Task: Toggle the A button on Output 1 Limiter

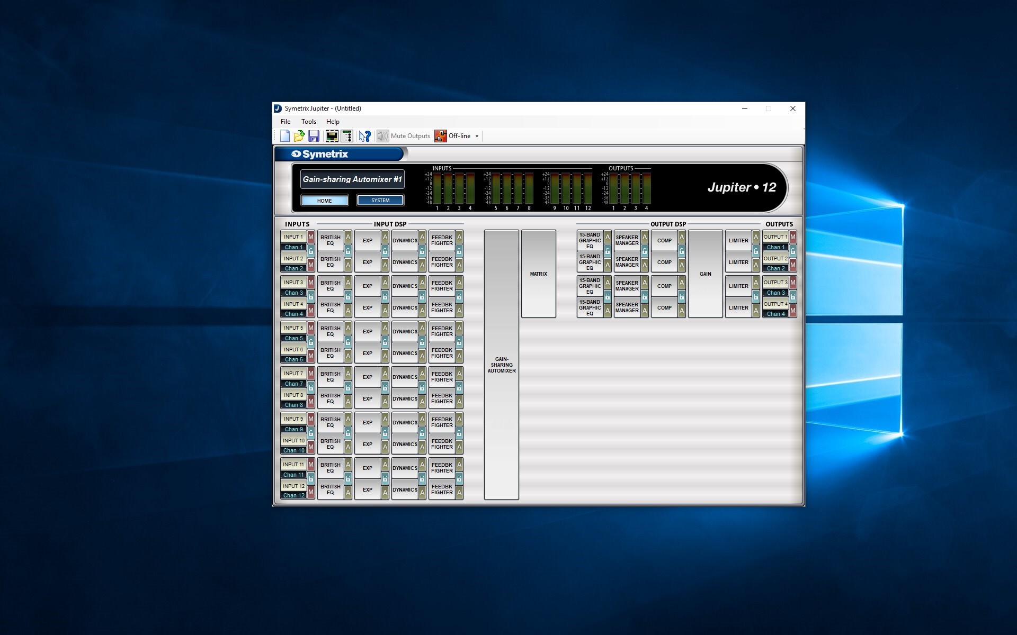Action: coord(756,237)
